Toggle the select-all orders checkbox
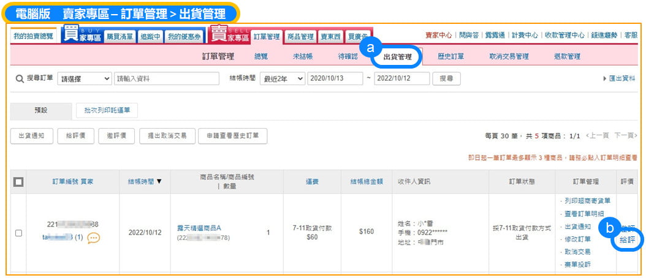 click(18, 182)
